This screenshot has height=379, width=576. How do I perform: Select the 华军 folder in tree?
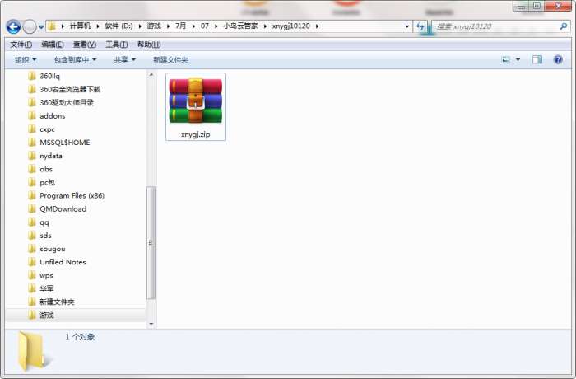pos(47,288)
